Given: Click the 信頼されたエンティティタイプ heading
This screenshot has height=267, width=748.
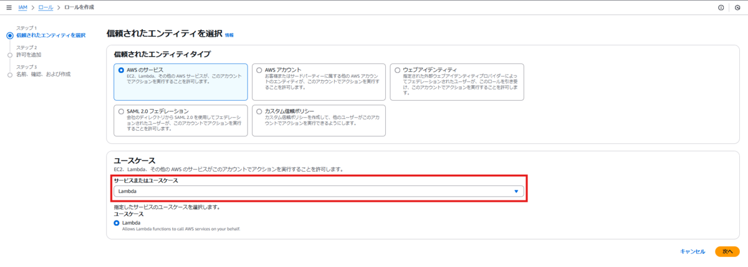Looking at the screenshot, I should click(x=162, y=54).
